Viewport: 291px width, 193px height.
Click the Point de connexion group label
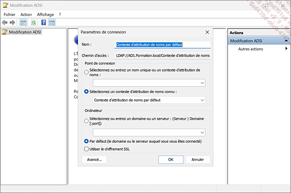[100, 64]
